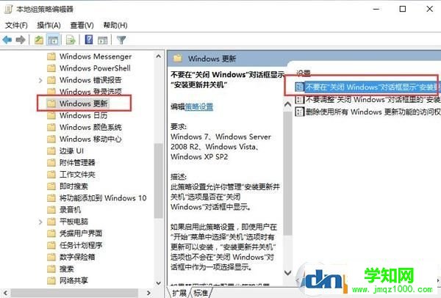
Task: Switch to the 扩展 tab
Action: click(x=179, y=293)
